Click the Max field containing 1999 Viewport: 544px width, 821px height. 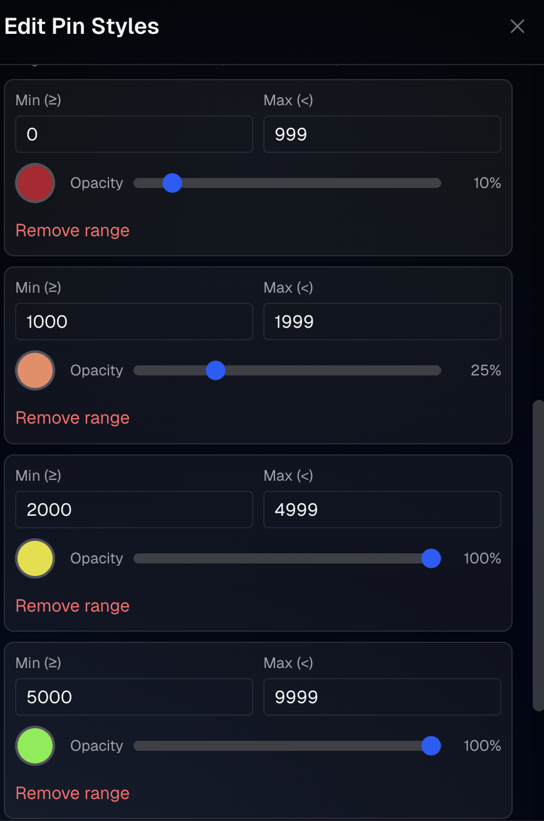(382, 322)
